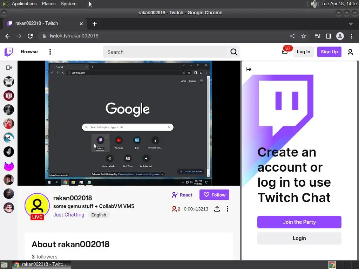Open the rakan002018 channel name link

(x=73, y=198)
